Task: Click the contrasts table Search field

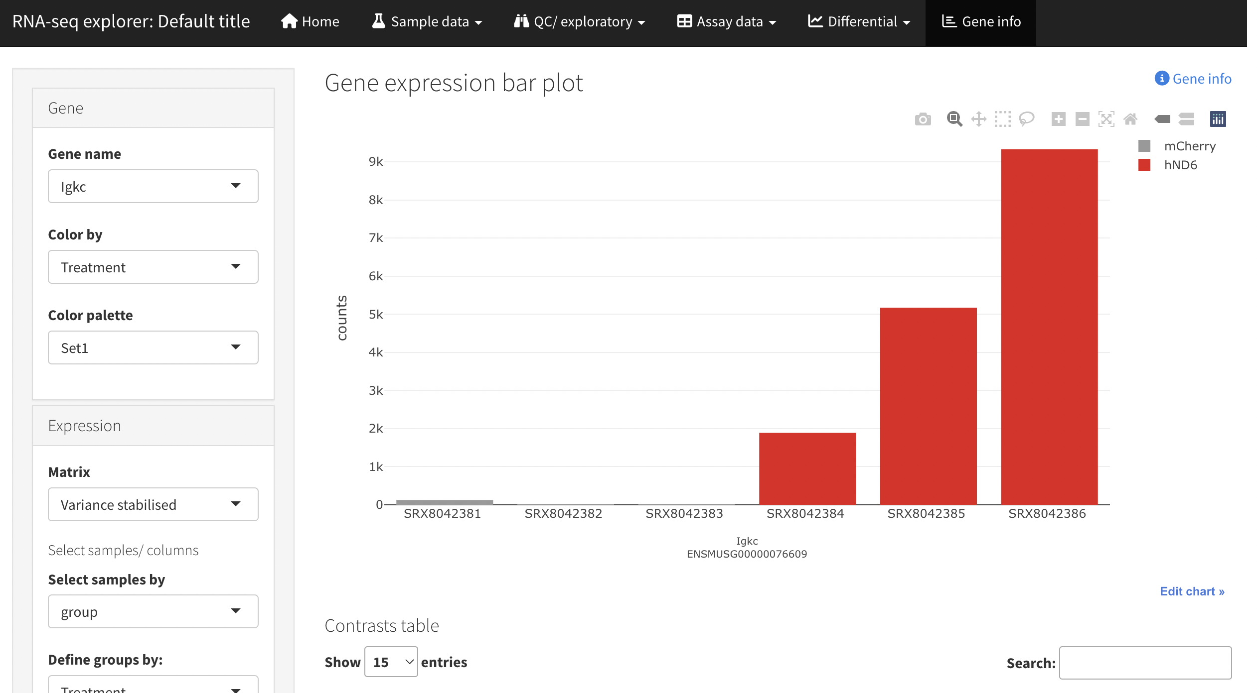Action: [x=1145, y=663]
